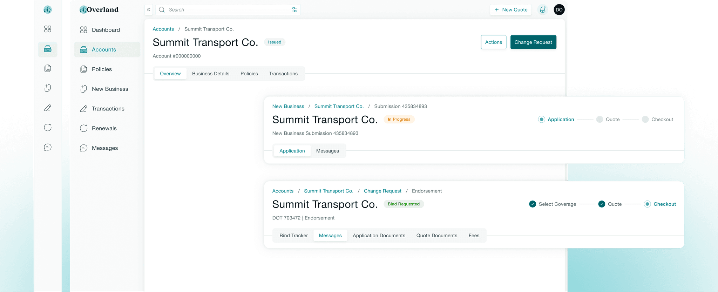Open Transactions in expanded sidebar
Viewport: 718px width, 292px height.
coord(107,109)
